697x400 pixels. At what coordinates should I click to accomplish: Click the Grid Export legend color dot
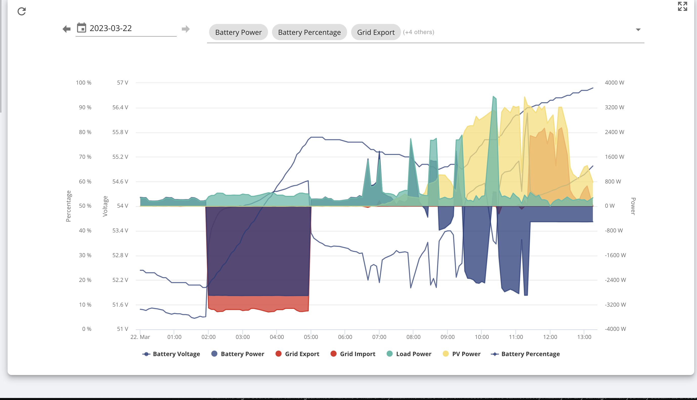(x=278, y=354)
